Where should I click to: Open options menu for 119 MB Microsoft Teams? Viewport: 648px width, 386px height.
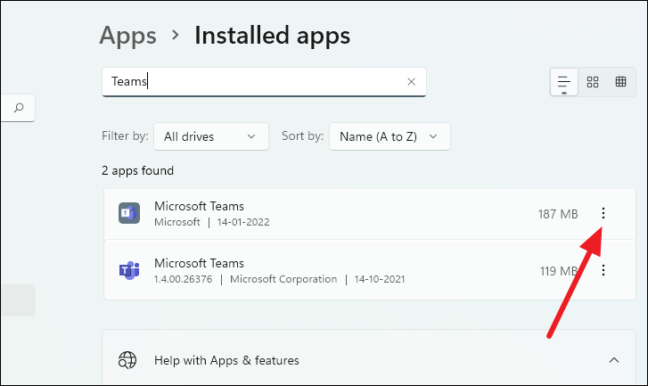[603, 270]
